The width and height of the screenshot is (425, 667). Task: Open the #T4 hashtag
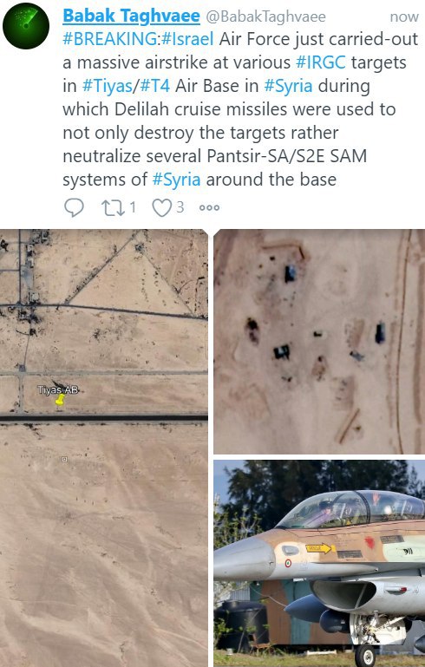pyautogui.click(x=155, y=86)
